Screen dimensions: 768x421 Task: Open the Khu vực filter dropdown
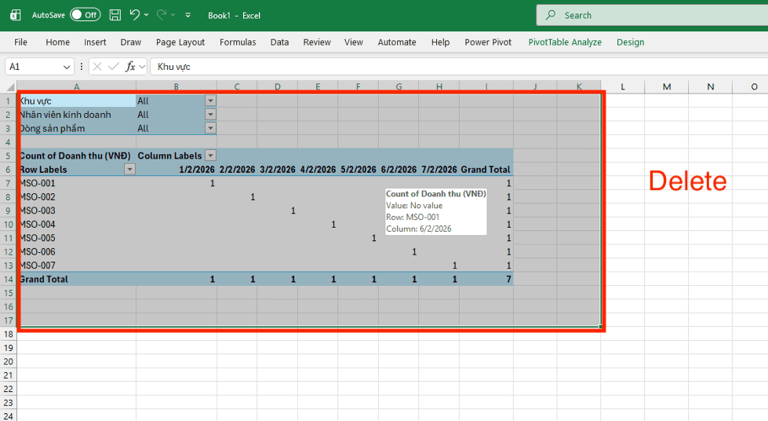[210, 101]
